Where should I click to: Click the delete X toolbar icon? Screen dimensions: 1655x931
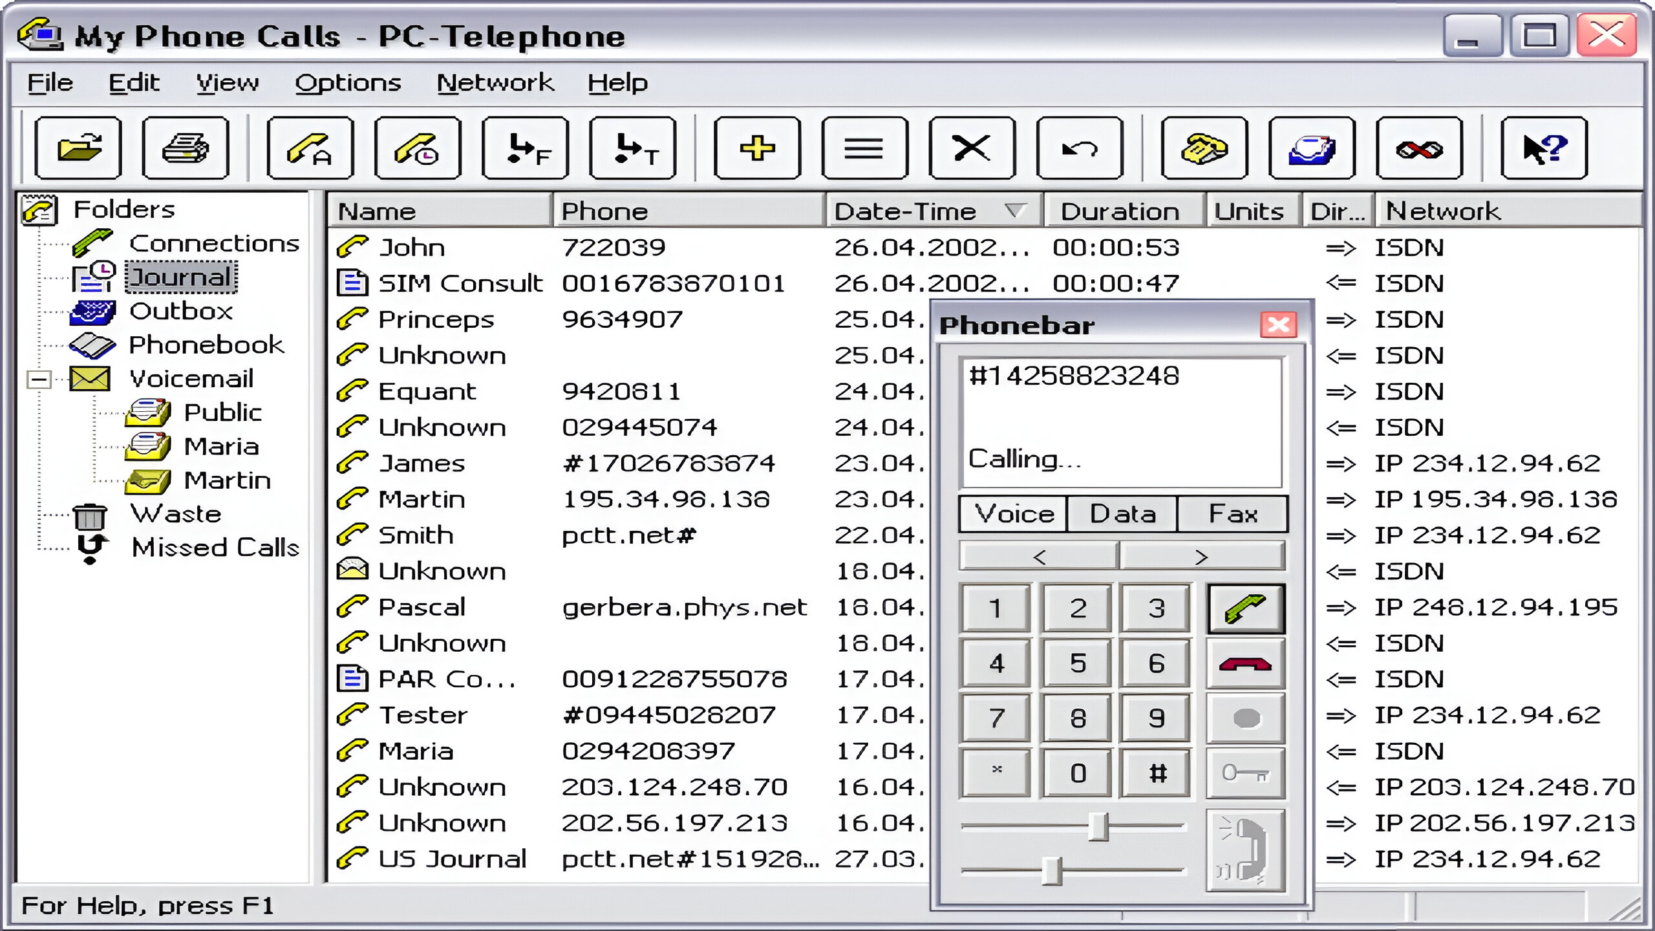[972, 148]
